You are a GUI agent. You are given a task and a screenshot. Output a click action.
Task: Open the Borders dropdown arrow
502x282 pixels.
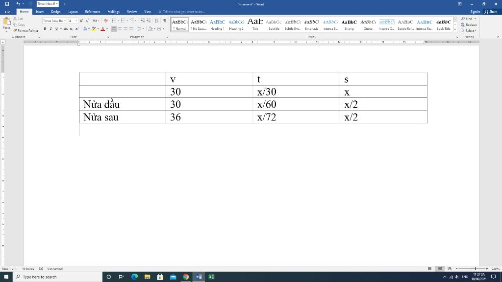(164, 29)
